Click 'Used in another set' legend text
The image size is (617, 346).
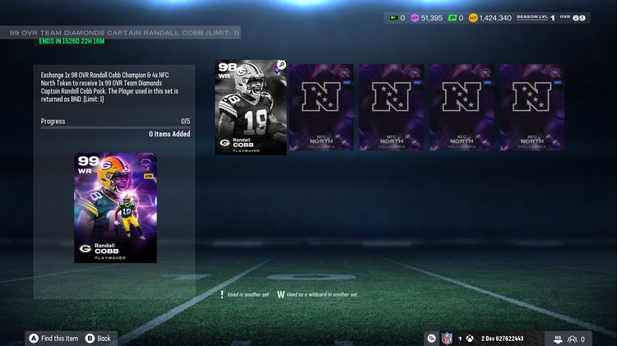point(248,294)
